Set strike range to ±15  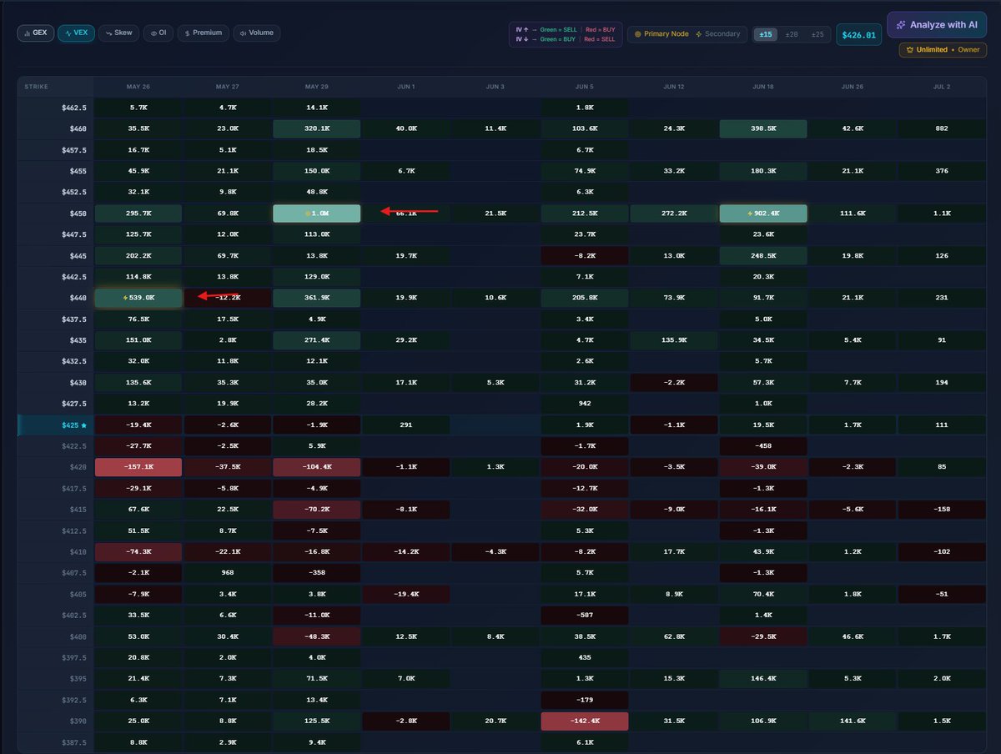[x=764, y=34]
